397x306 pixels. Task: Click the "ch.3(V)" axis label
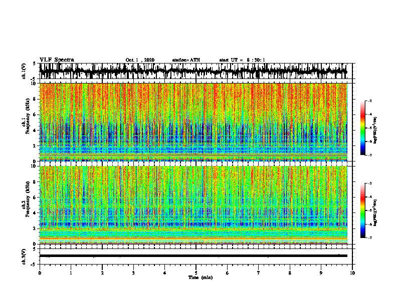pyautogui.click(x=24, y=256)
